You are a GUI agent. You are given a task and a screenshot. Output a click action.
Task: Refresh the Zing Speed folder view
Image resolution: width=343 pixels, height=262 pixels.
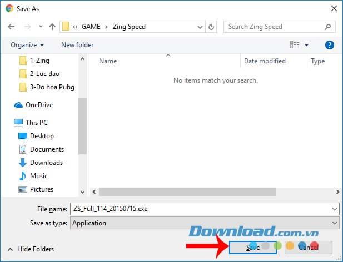[211, 27]
